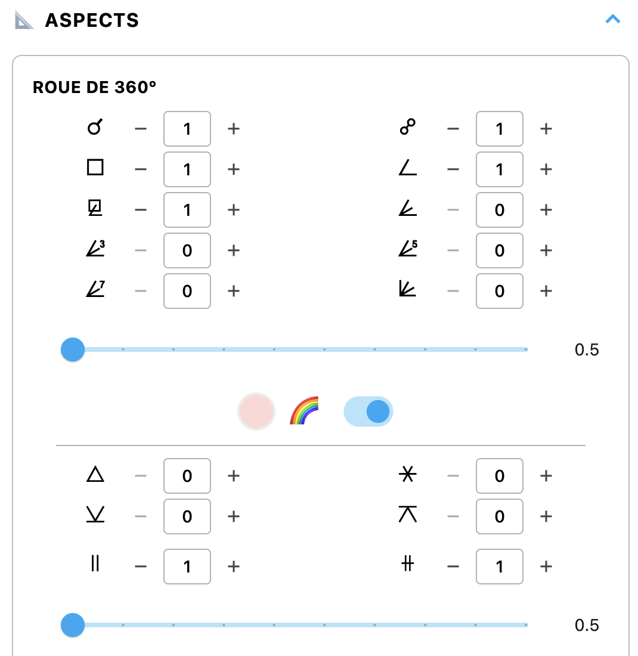Viewport: 638px width, 656px height.
Task: Click the ruler icon beside Aspects
Action: pyautogui.click(x=24, y=20)
